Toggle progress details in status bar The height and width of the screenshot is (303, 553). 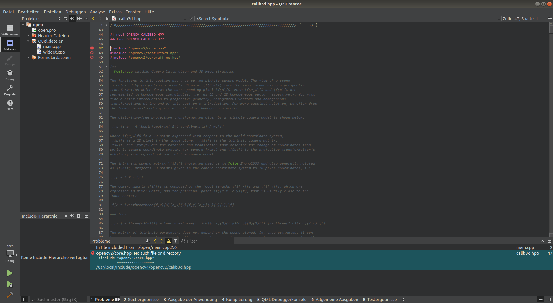pos(541,299)
